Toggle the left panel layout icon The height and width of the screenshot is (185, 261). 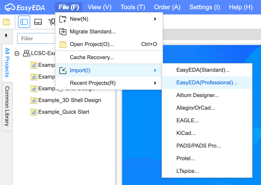[24, 22]
